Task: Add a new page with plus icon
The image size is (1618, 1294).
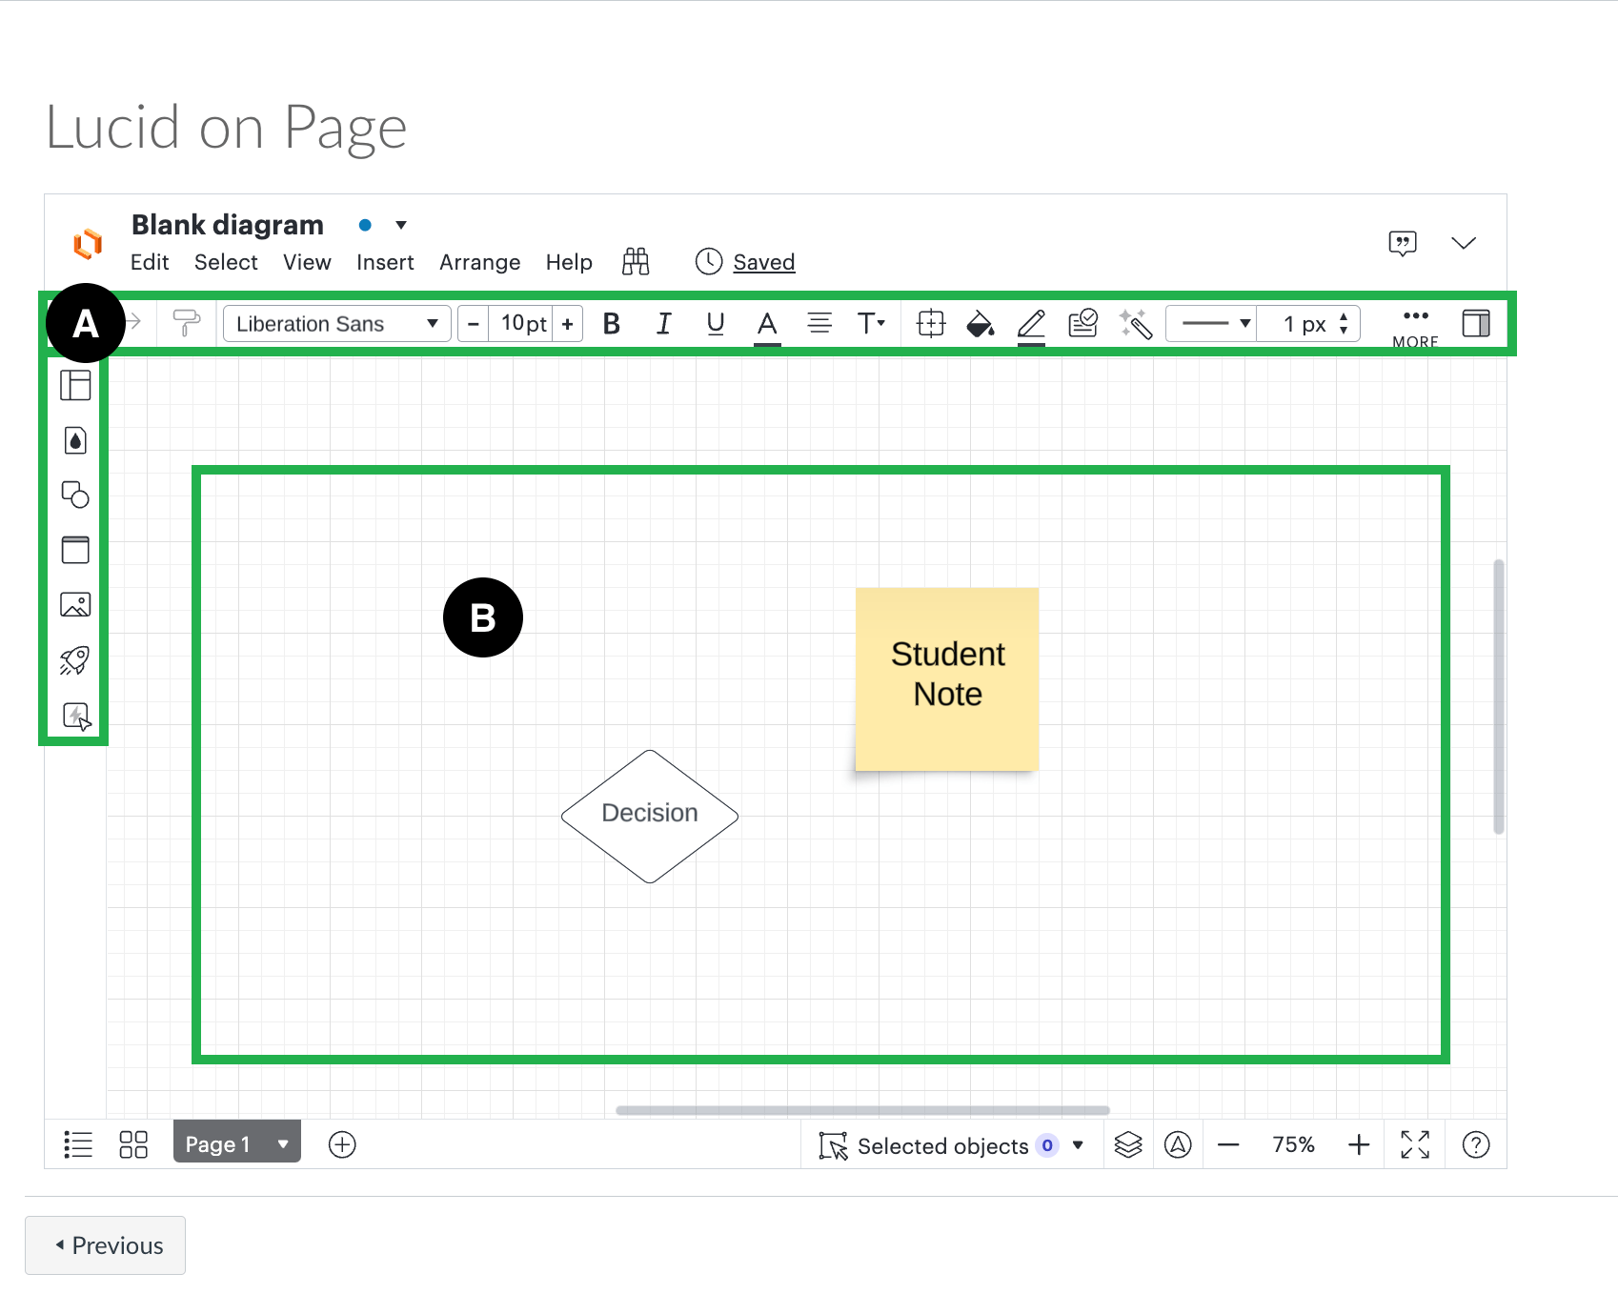Action: (x=342, y=1144)
